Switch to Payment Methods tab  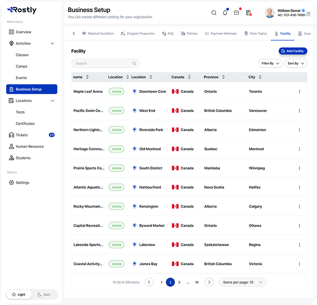(221, 33)
